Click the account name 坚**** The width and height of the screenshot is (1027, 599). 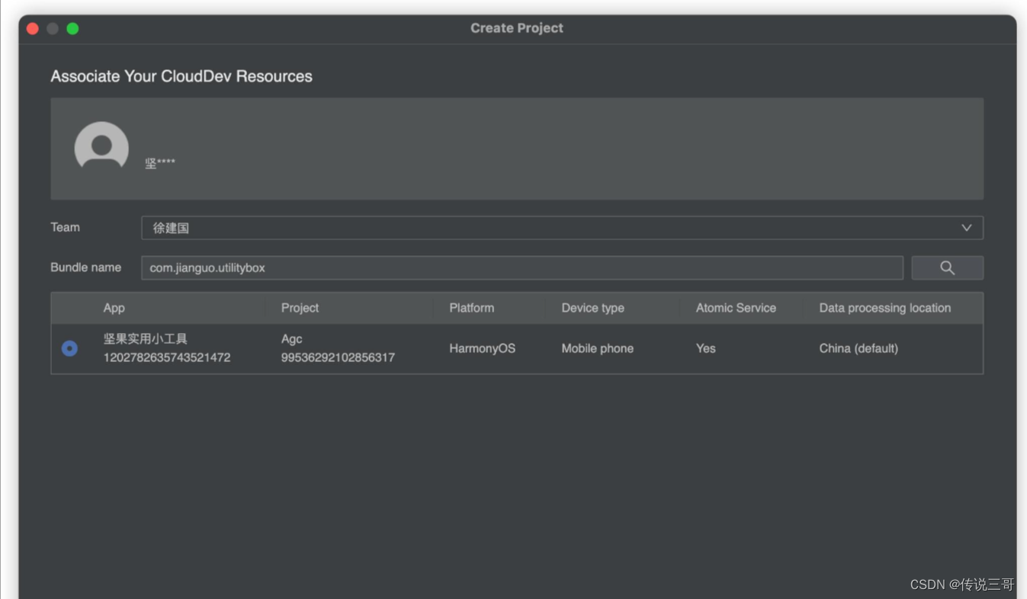pos(160,163)
